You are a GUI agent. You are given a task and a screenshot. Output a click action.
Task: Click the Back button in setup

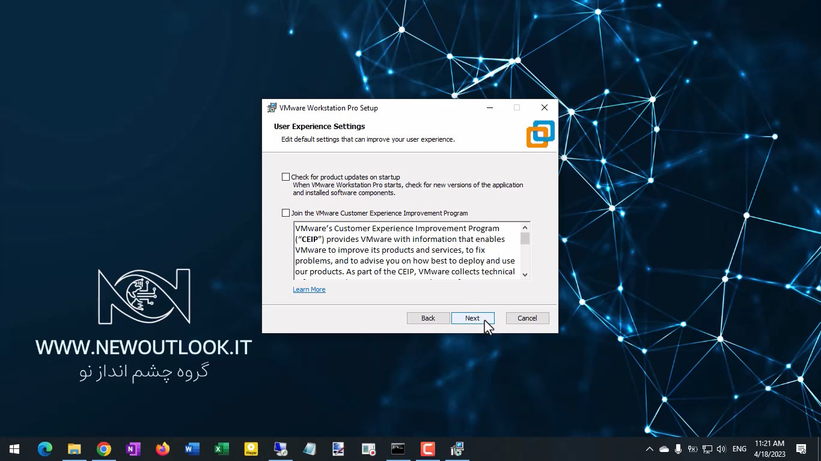pos(428,318)
